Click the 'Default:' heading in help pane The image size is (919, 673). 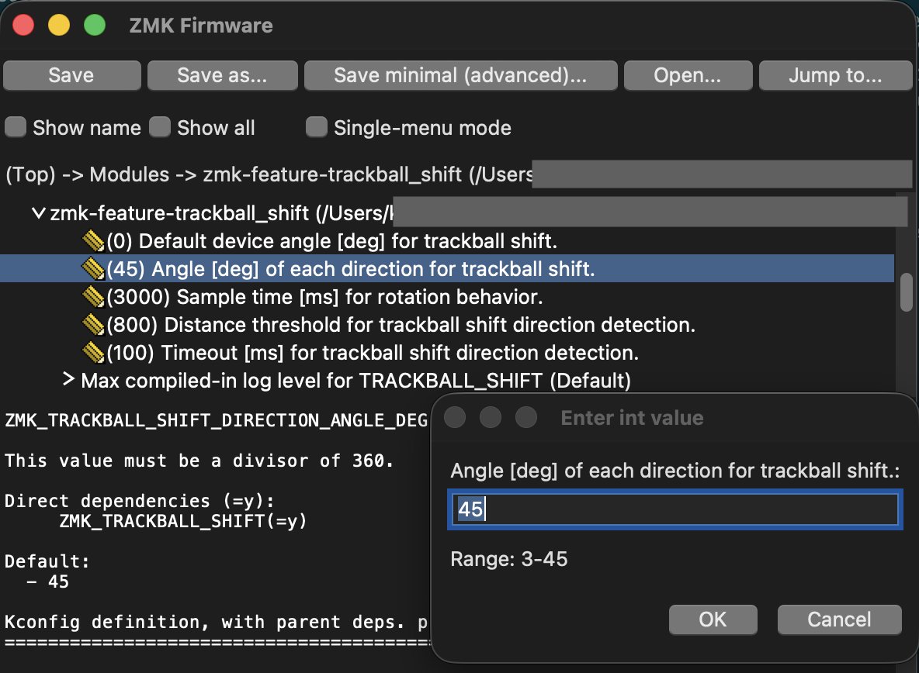[47, 561]
